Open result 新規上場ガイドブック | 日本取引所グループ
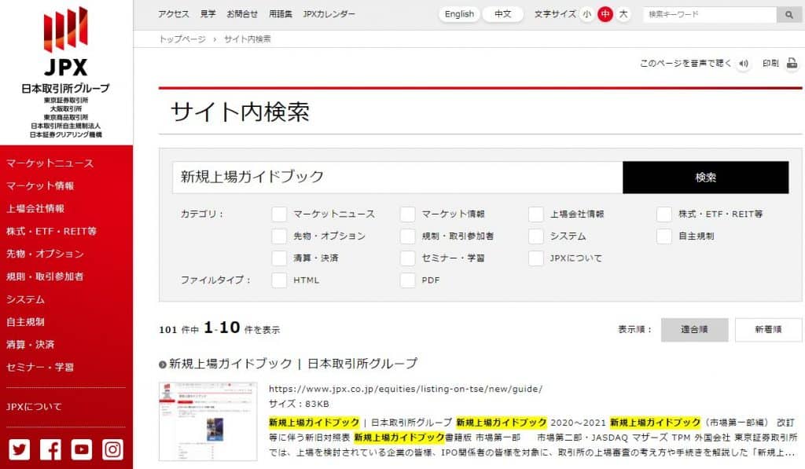Screen dimensions: 805x469 coord(293,364)
